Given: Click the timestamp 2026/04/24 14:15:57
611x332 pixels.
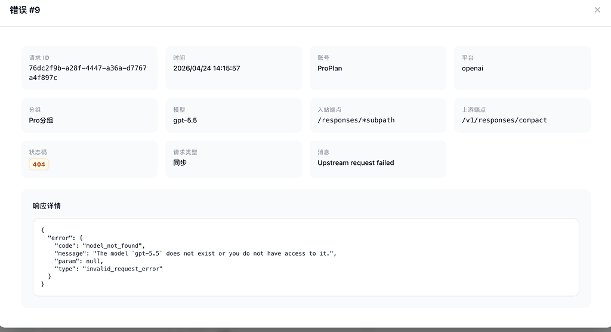Looking at the screenshot, I should pos(206,68).
